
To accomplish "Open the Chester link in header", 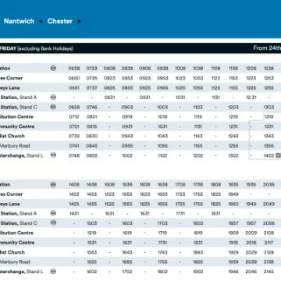I will point(60,21).
